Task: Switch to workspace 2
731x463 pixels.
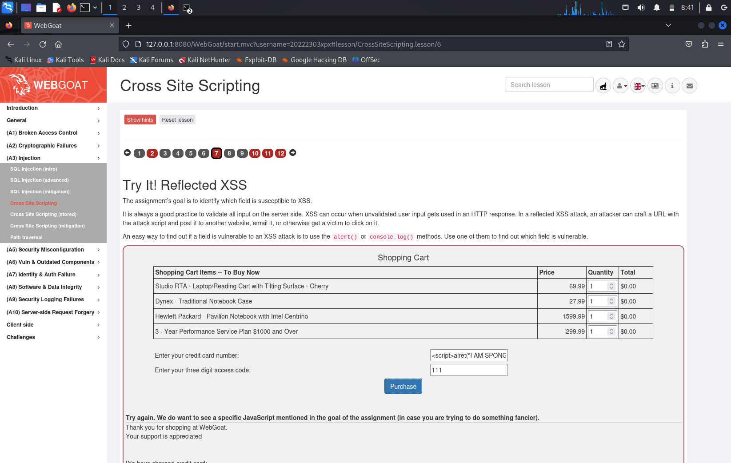Action: point(124,8)
